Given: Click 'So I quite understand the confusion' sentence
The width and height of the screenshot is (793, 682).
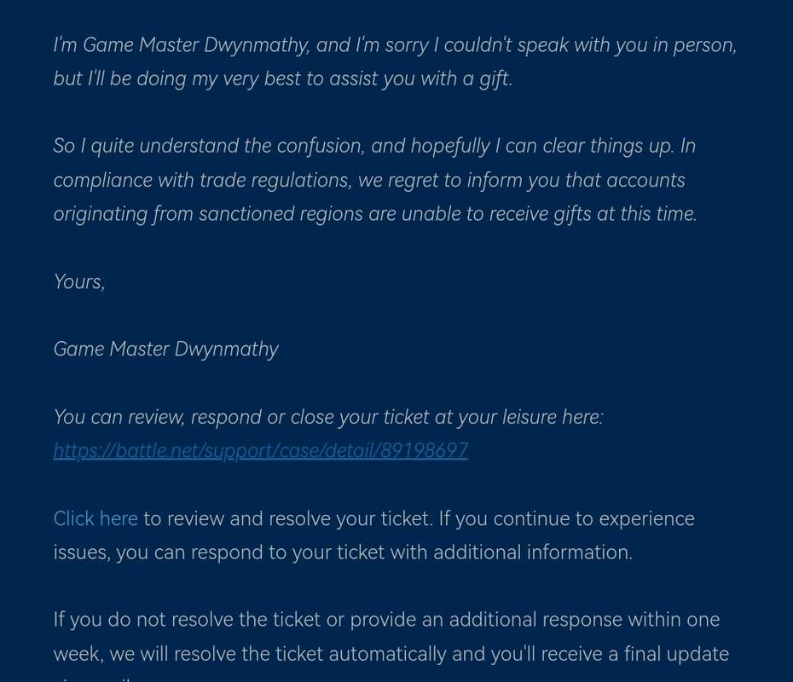Looking at the screenshot, I should [209, 146].
